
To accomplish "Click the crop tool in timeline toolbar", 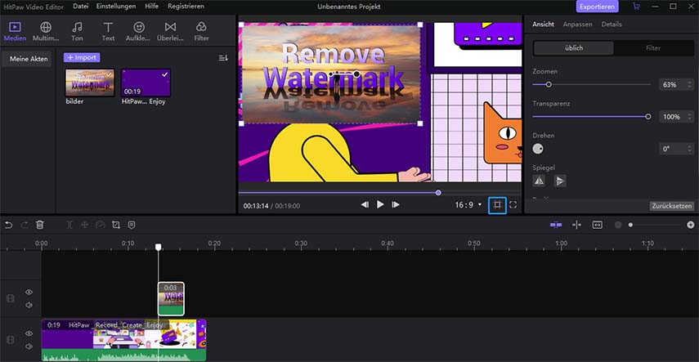I will (115, 225).
